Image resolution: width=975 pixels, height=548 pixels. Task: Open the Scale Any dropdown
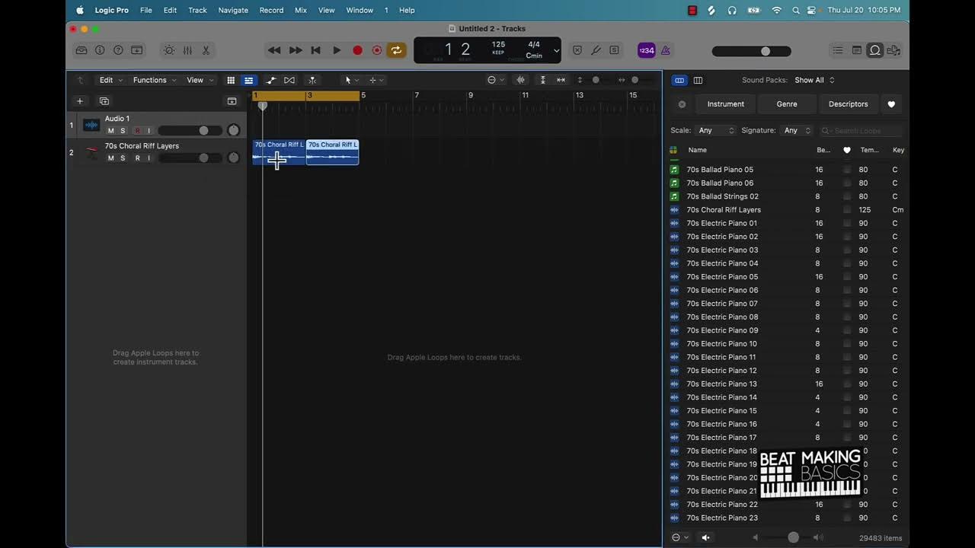click(x=715, y=130)
